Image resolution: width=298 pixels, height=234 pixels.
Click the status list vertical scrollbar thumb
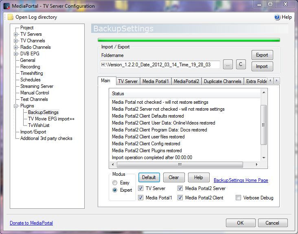pos(264,125)
